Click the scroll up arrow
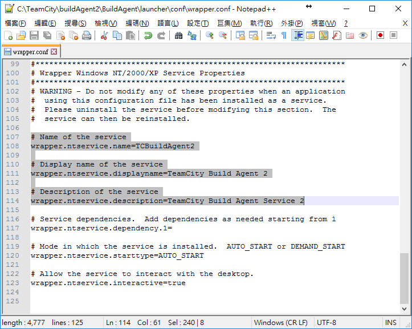The height and width of the screenshot is (329, 412). pos(405,64)
